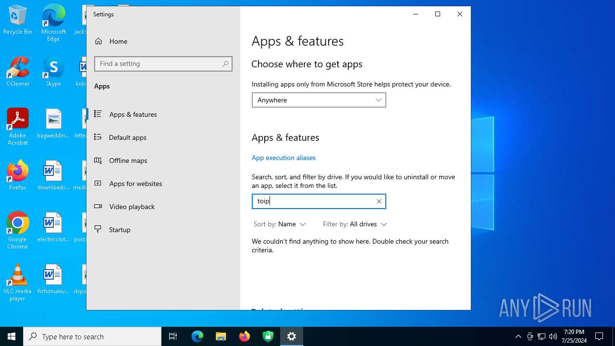Open File Explorer from taskbar
Image resolution: width=615 pixels, height=346 pixels.
(221, 336)
